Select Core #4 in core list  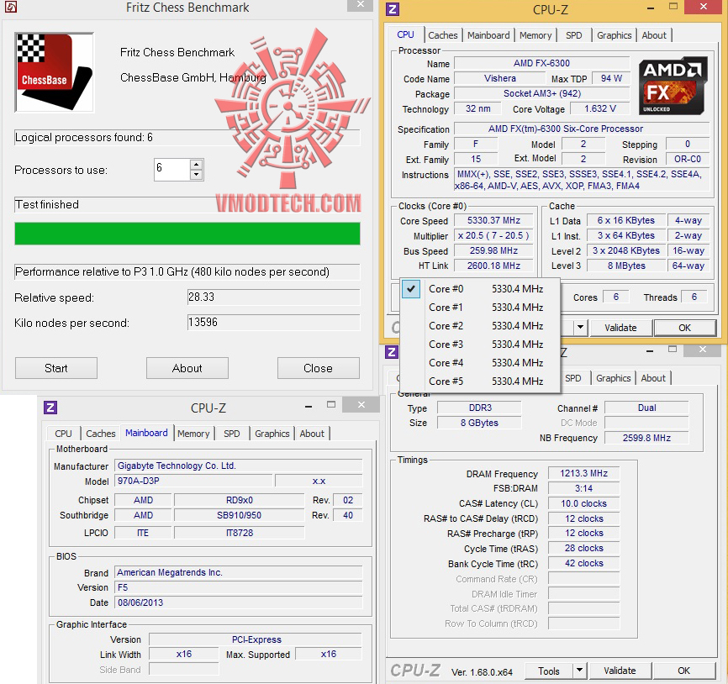tap(480, 362)
